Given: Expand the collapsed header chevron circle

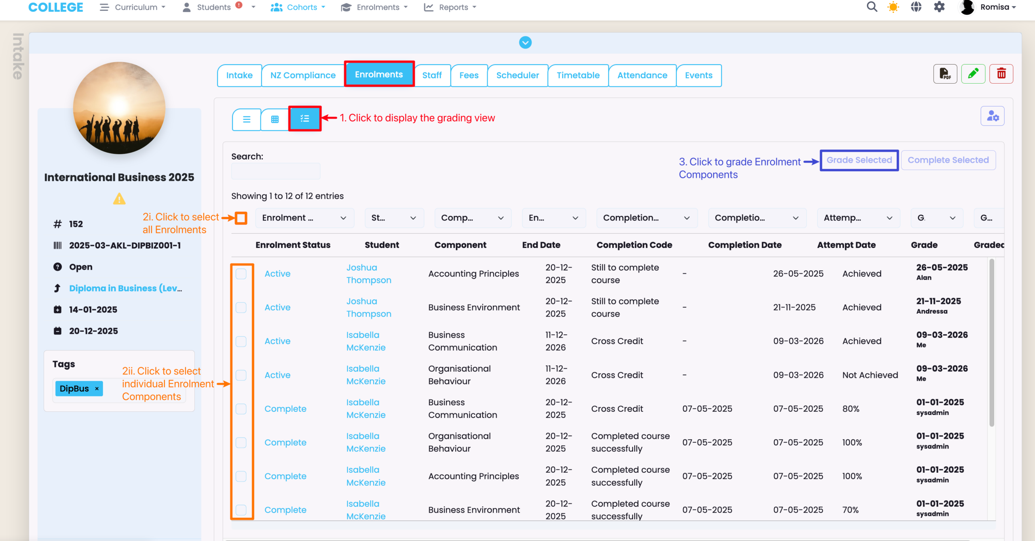Looking at the screenshot, I should (x=525, y=42).
